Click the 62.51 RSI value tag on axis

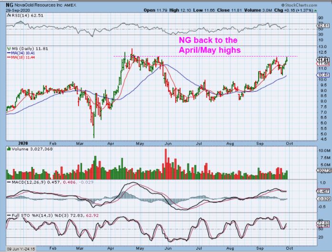(x=323, y=26)
